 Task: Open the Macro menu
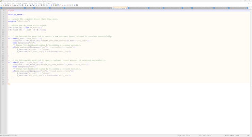(40, 3)
